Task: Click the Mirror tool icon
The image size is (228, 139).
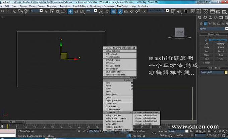Action: (173, 11)
